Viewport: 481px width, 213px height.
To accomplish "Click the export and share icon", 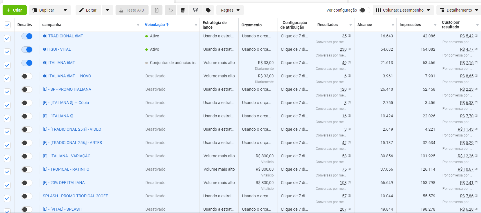I will point(195,10).
